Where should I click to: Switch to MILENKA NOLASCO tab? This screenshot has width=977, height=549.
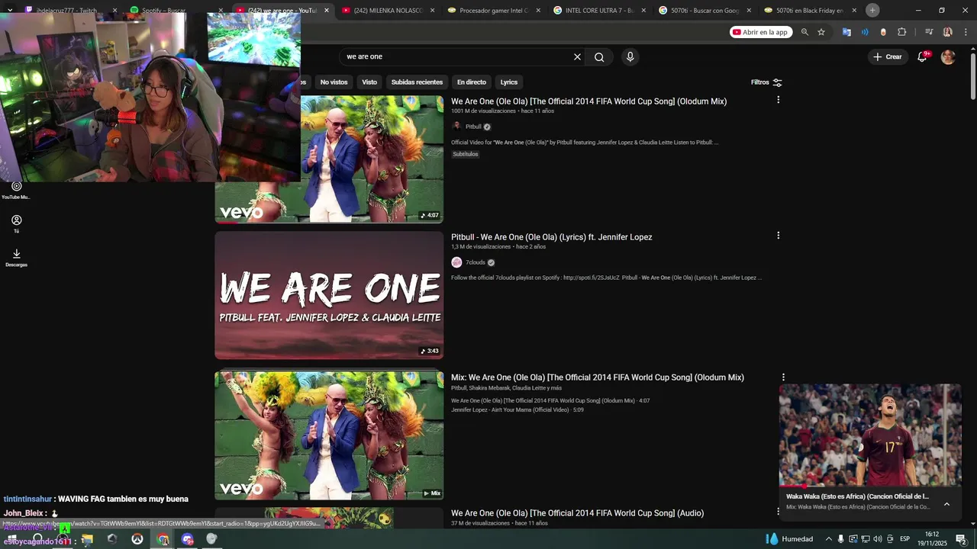pyautogui.click(x=389, y=11)
